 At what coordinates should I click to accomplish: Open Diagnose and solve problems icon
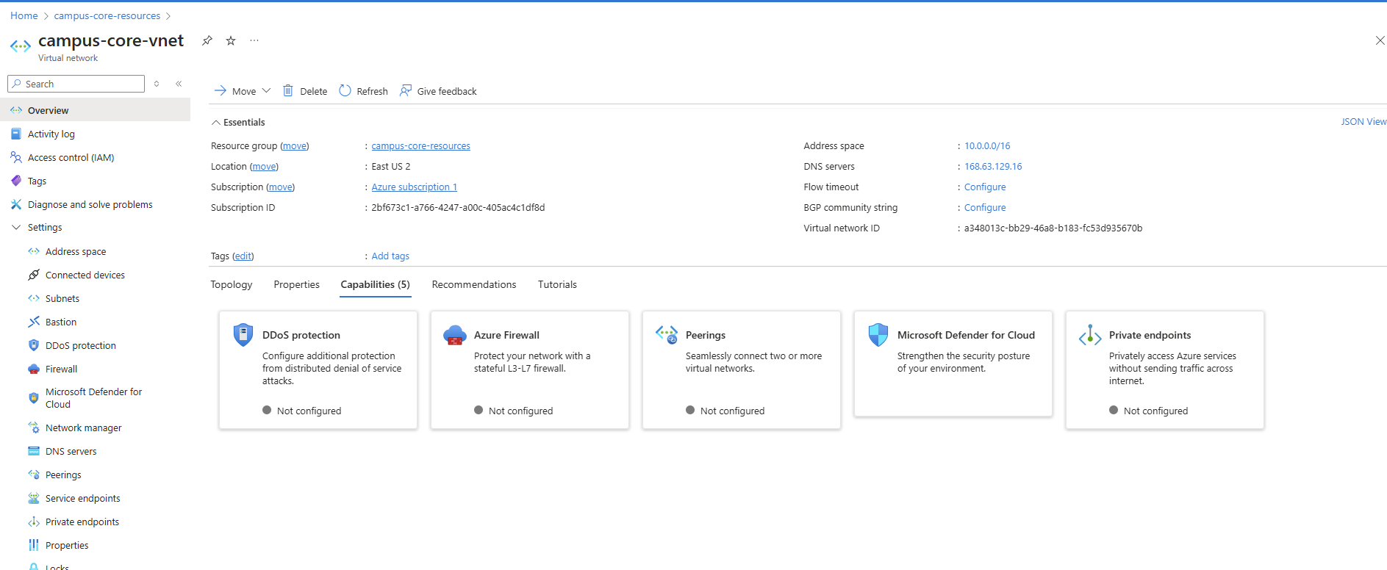(x=16, y=204)
